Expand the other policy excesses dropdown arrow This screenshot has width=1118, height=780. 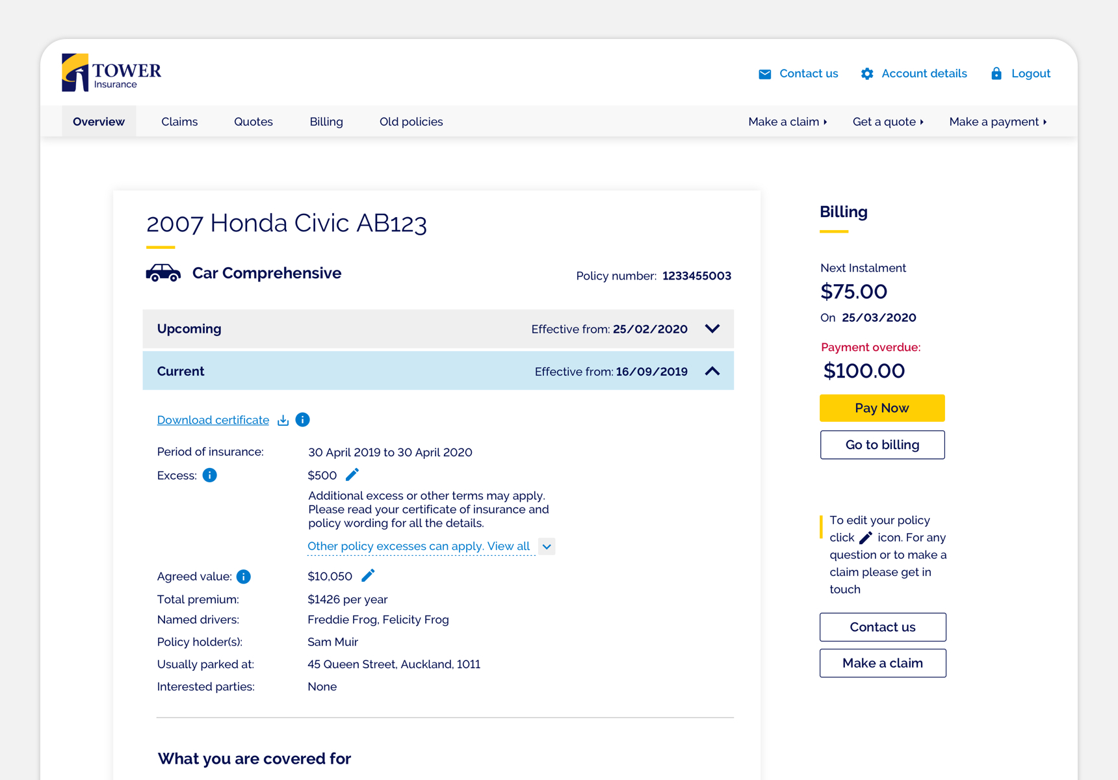[x=547, y=547]
